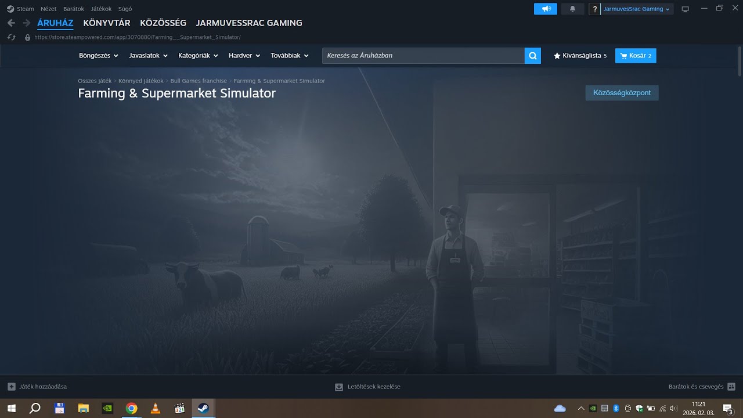This screenshot has height=418, width=743.
Task: Click the Könnyed játékok breadcrumb link
Action: (141, 81)
